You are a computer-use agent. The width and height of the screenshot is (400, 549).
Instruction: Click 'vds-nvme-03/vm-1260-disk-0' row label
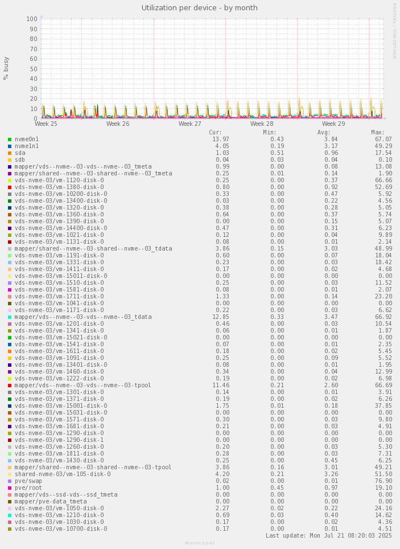59,446
